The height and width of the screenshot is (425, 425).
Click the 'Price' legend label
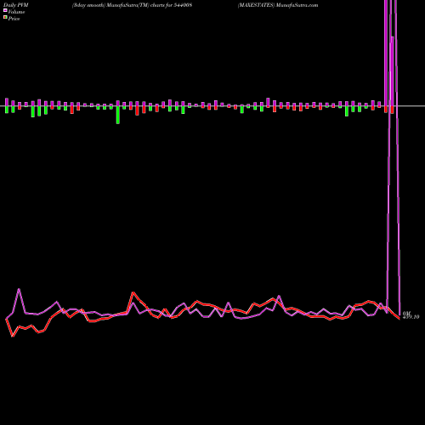pos(14,19)
